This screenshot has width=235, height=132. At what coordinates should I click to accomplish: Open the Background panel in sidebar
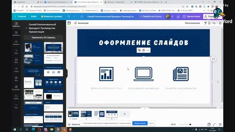click(16, 79)
